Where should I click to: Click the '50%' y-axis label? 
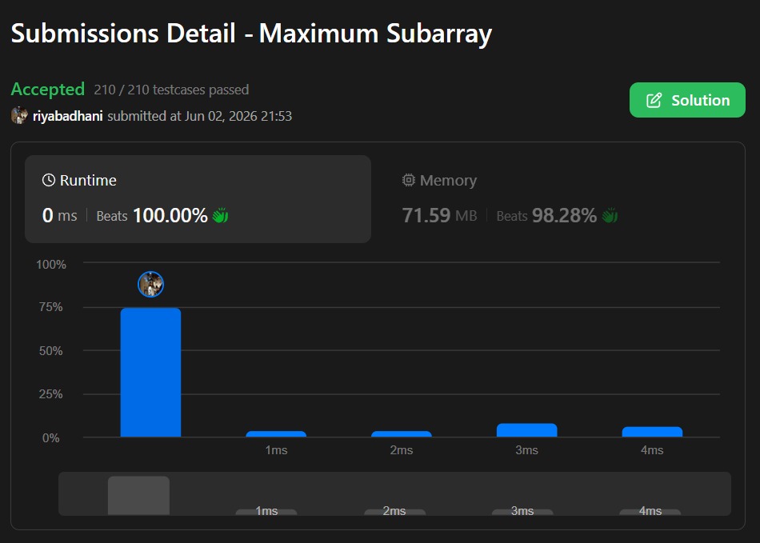[x=51, y=351]
